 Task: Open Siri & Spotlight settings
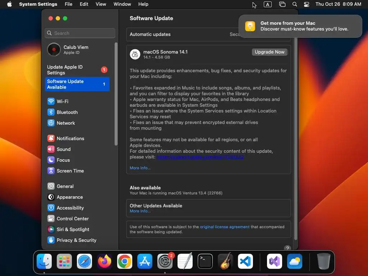[68, 230]
